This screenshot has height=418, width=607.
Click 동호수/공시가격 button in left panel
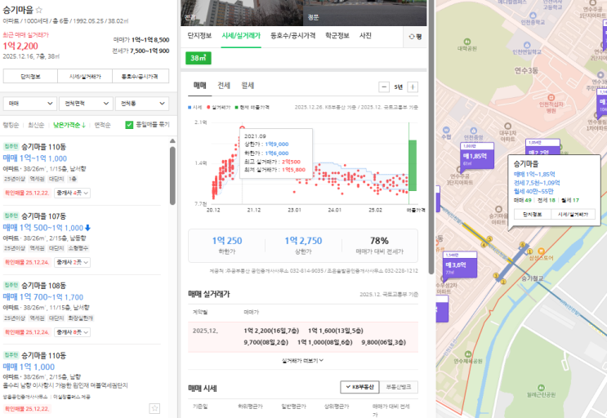[x=141, y=77]
